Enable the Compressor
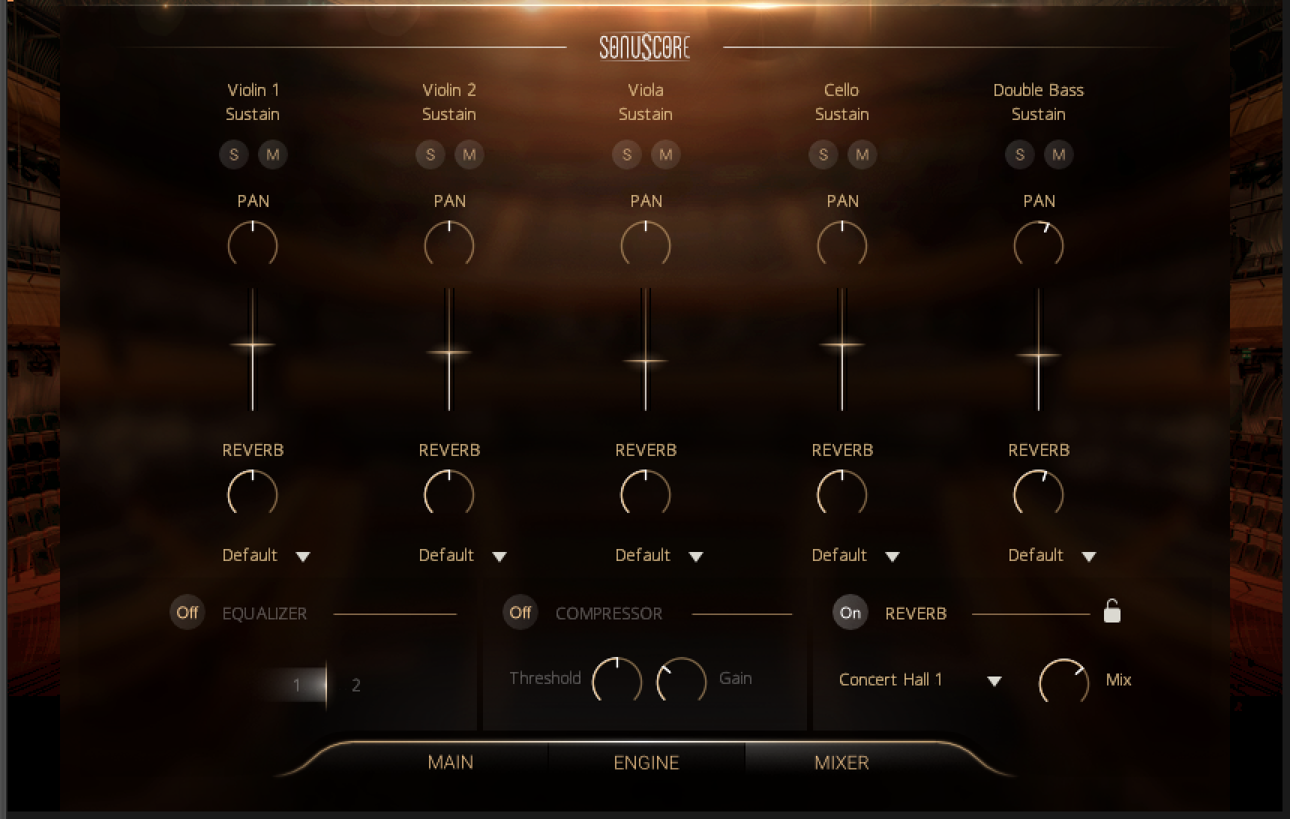 (520, 613)
